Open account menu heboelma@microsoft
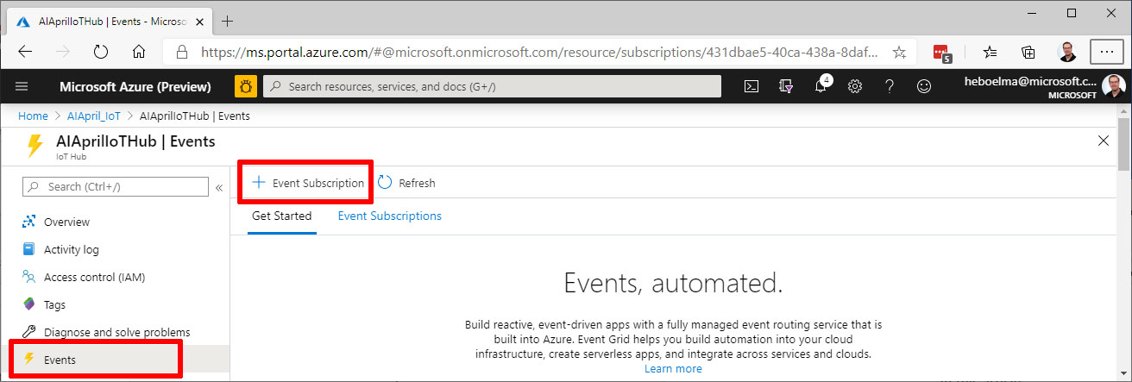This screenshot has height=382, width=1132. [x=1044, y=86]
